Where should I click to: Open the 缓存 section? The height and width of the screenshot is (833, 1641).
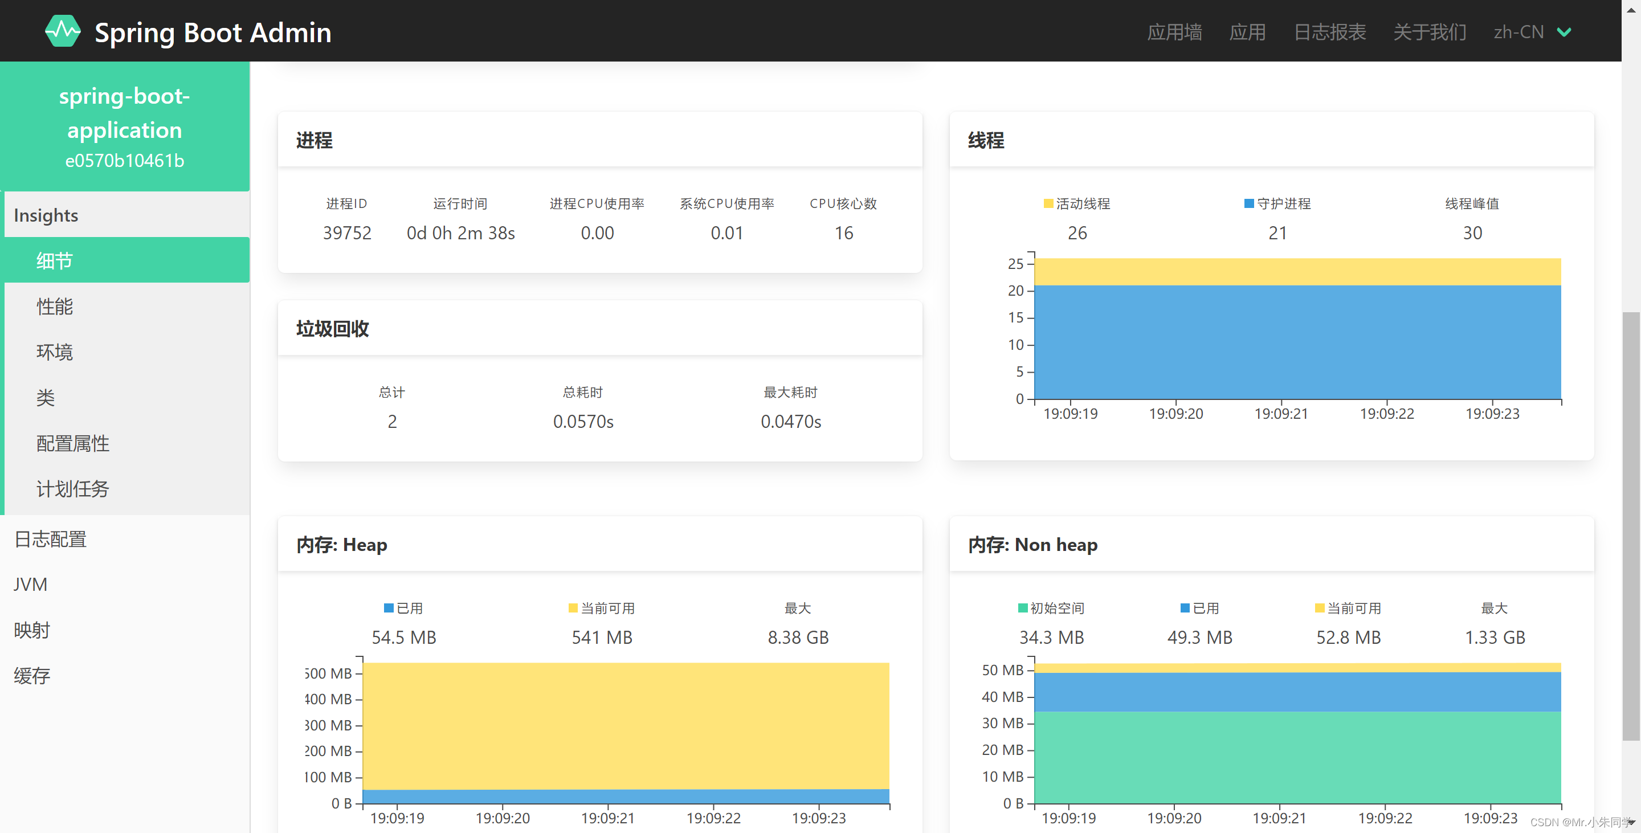32,675
